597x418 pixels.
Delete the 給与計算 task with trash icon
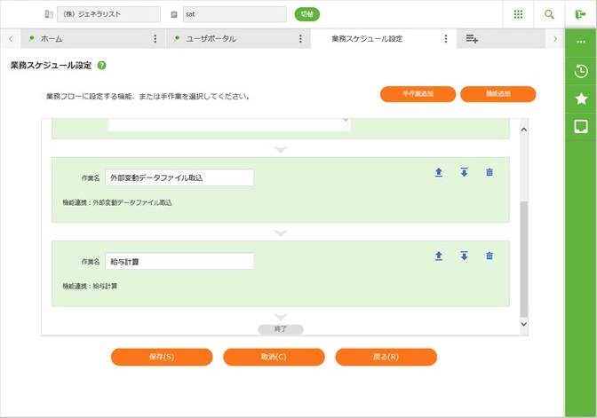point(490,256)
